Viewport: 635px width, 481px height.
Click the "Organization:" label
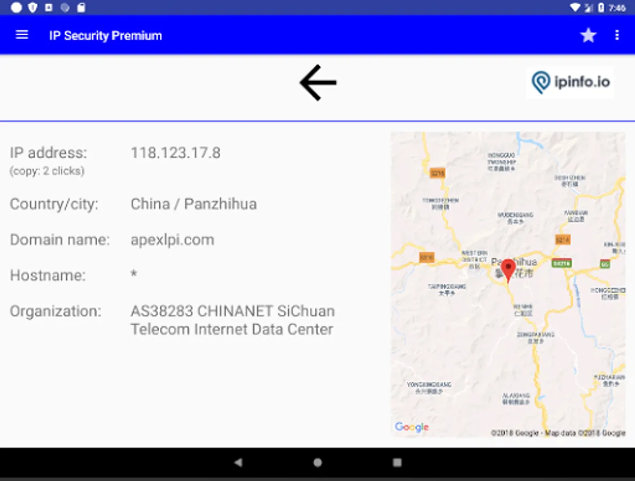56,312
